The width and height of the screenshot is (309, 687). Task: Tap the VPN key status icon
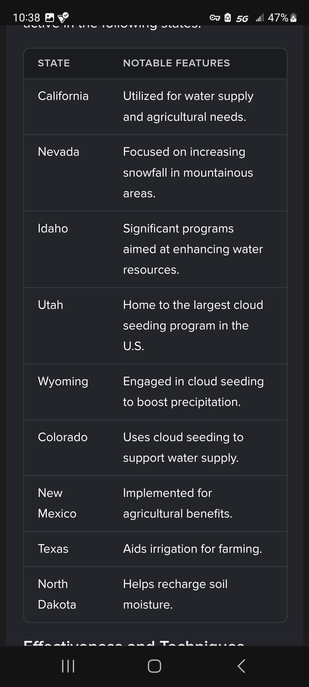215,18
